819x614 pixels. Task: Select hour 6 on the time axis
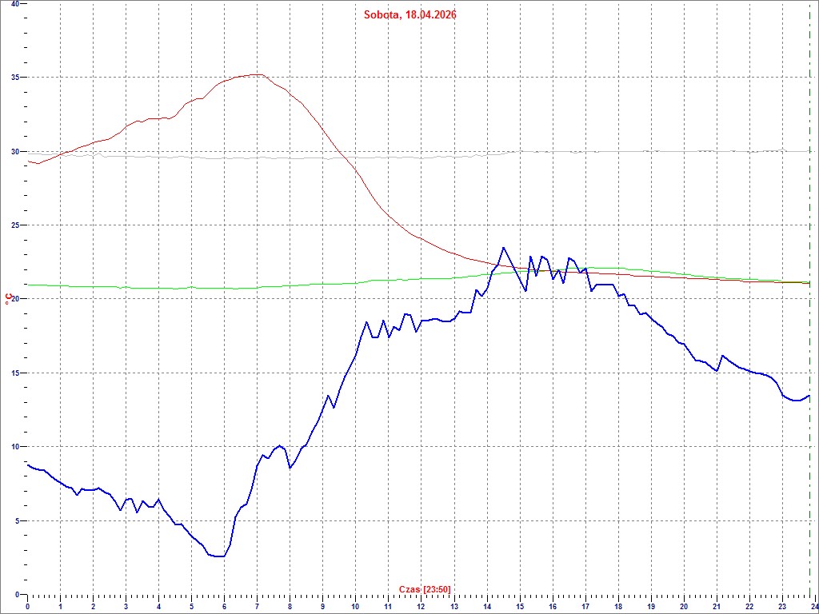(225, 607)
